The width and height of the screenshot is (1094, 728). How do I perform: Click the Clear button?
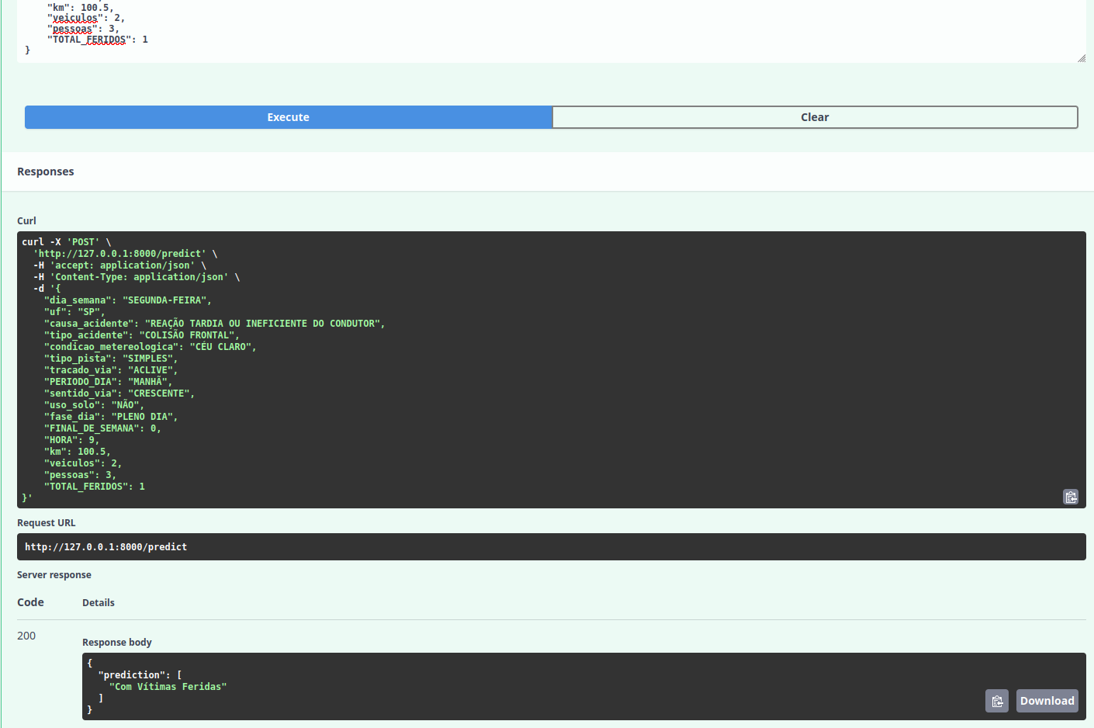coord(815,117)
